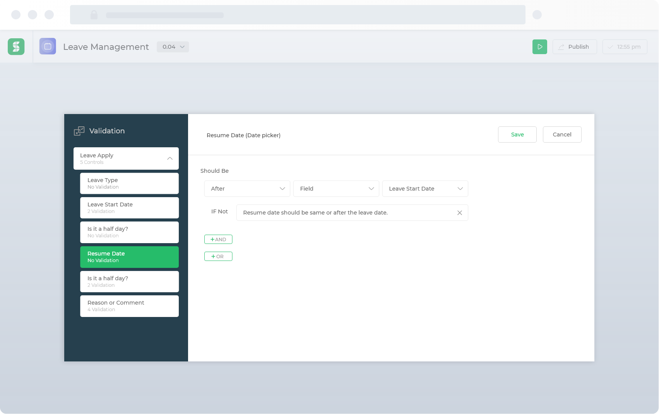Image resolution: width=659 pixels, height=414 pixels.
Task: Select Leave Type control
Action: (130, 183)
